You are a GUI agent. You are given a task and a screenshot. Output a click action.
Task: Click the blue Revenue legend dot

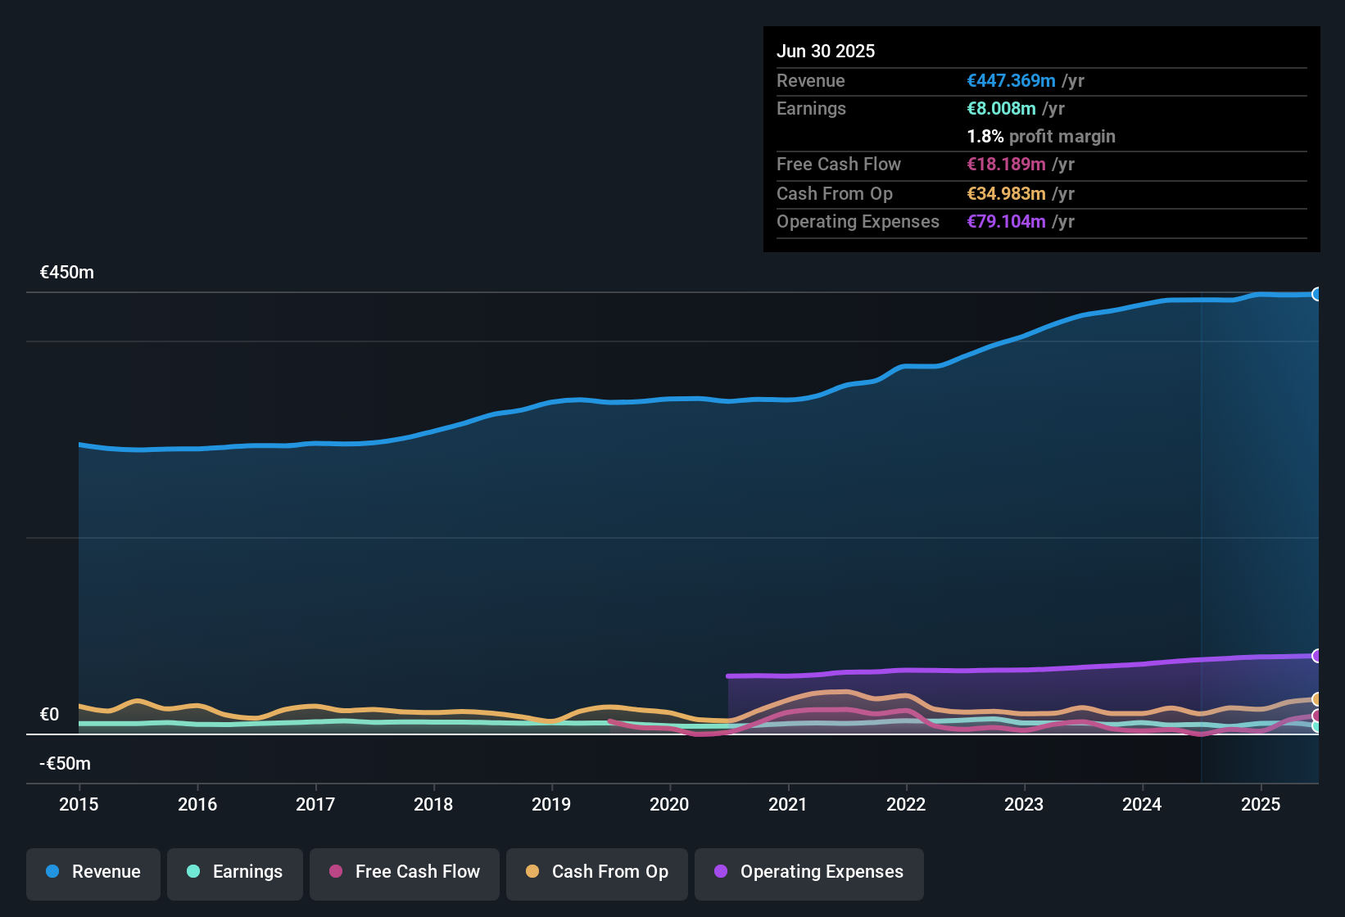(52, 871)
